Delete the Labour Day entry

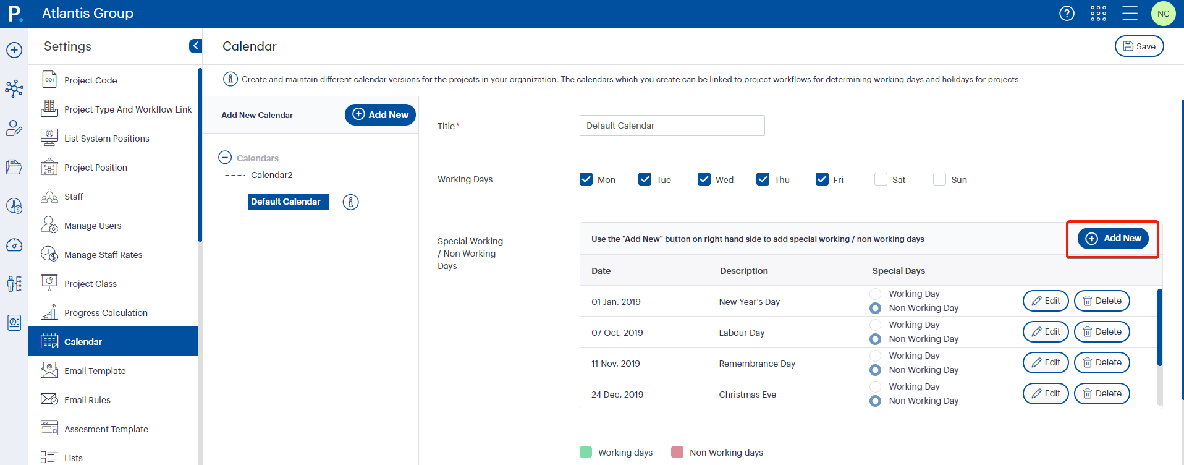pos(1102,331)
